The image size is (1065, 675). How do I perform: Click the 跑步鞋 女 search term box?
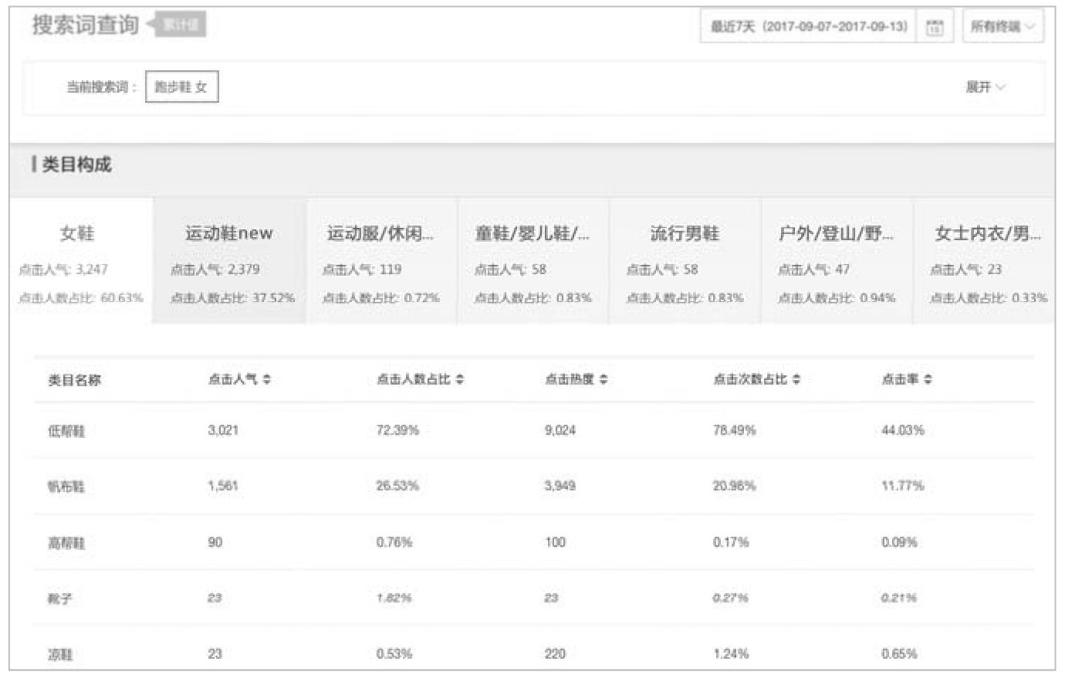point(181,87)
